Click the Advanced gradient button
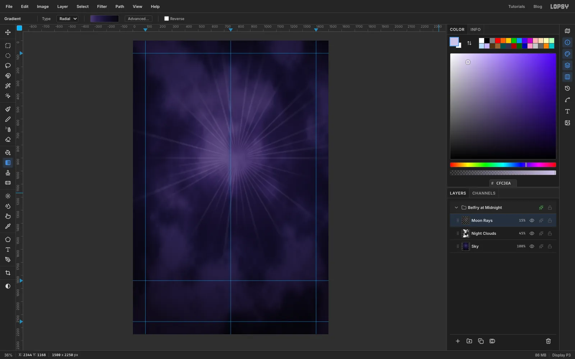575x359 pixels. 138,19
